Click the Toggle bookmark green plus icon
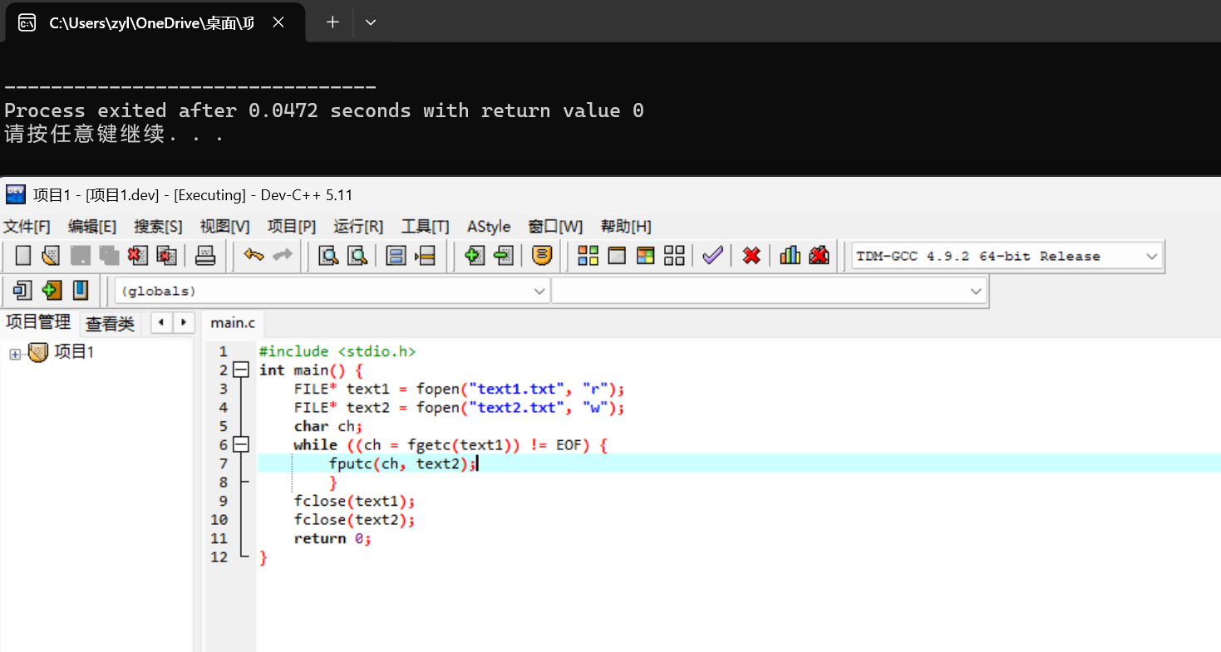 52,290
